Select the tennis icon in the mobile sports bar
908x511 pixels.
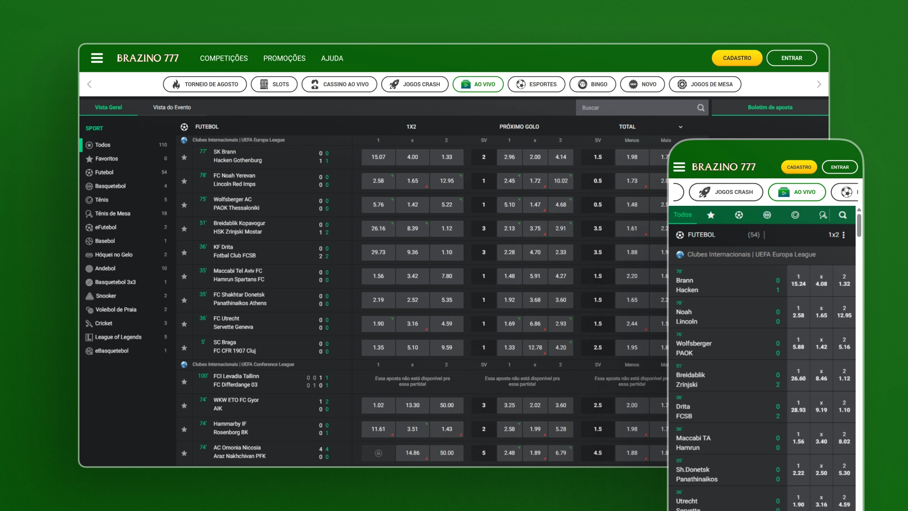coord(795,215)
